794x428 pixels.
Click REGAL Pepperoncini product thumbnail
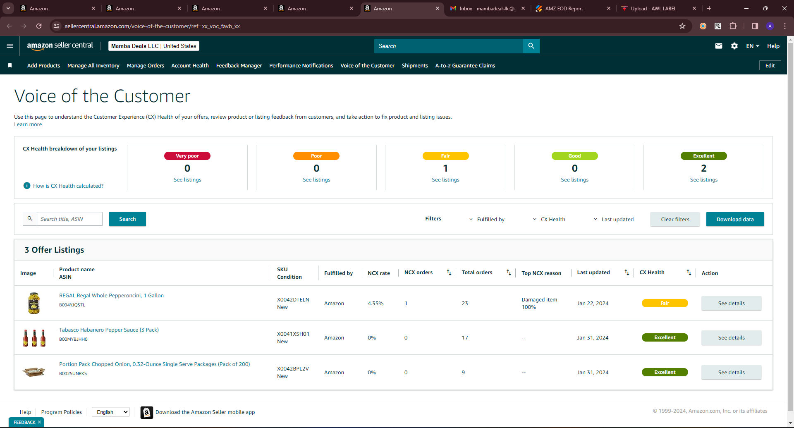click(x=34, y=303)
